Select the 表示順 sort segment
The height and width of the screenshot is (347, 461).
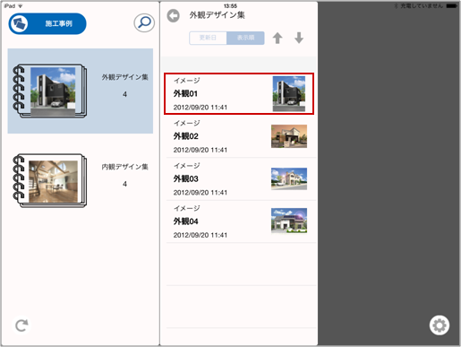click(x=245, y=38)
